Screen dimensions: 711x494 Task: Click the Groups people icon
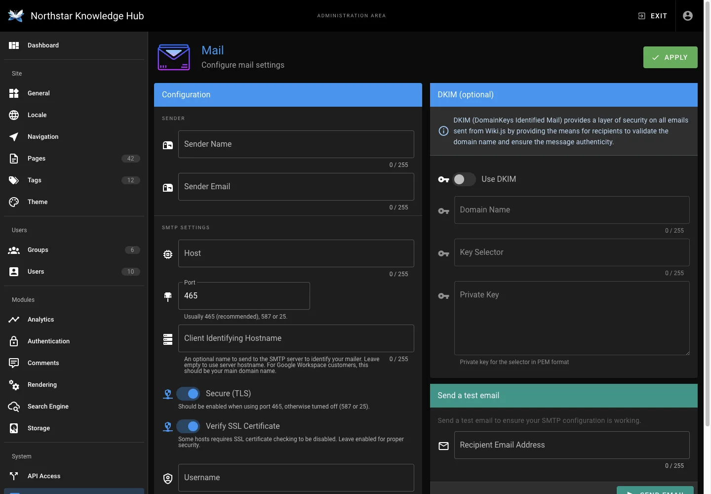coord(14,250)
